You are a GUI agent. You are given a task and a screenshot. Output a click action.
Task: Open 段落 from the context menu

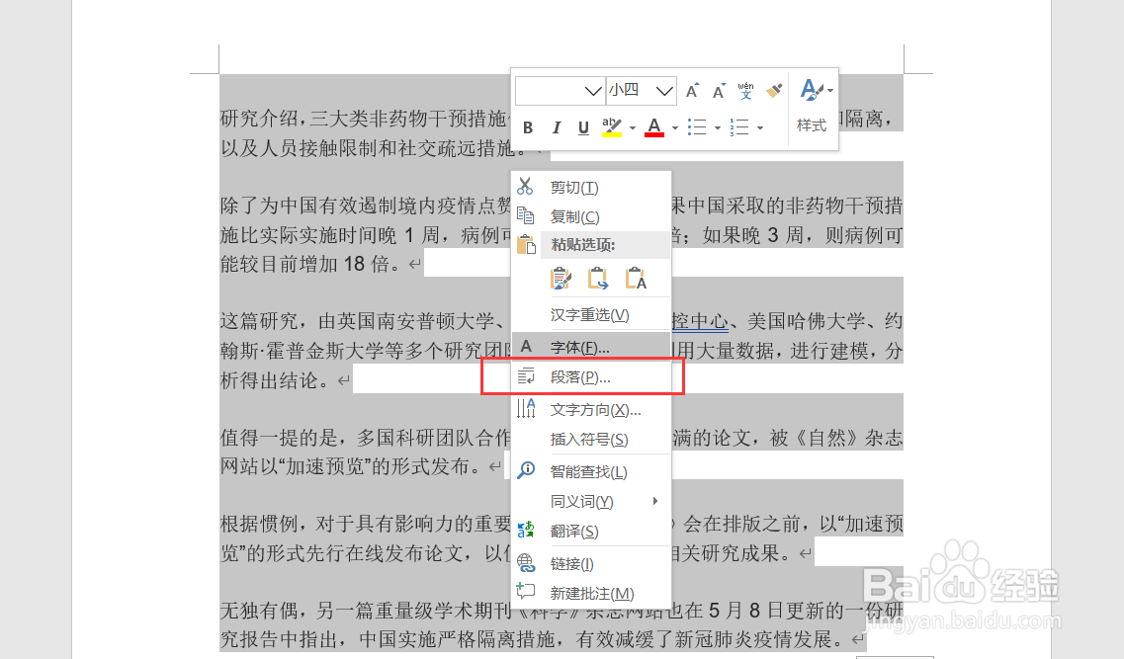[x=578, y=376]
